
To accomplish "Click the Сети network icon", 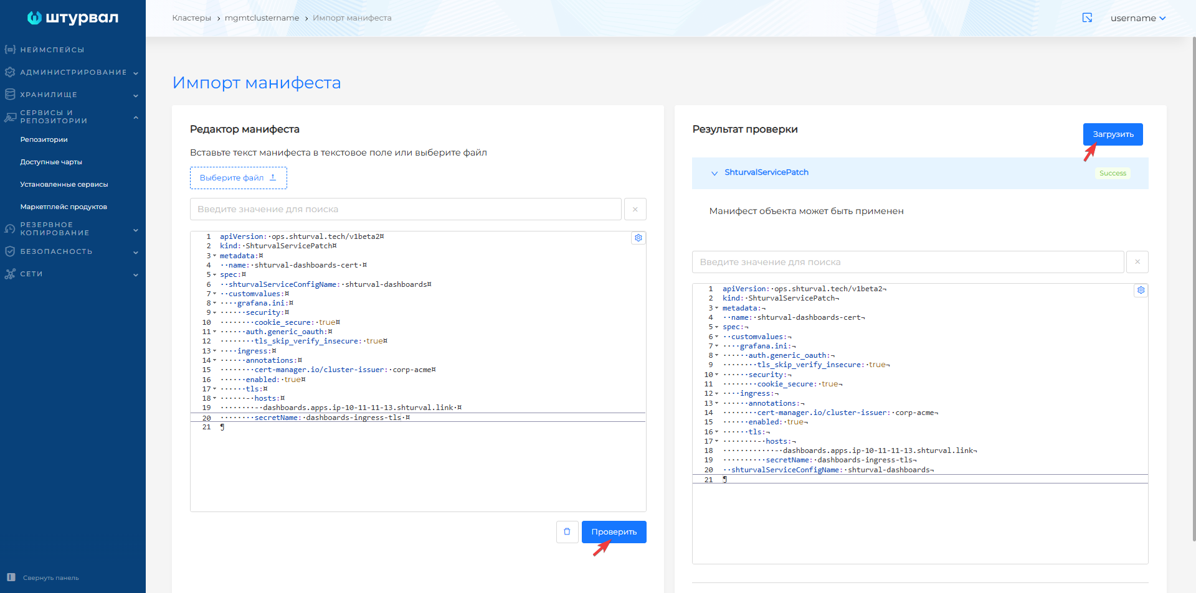I will coord(10,274).
